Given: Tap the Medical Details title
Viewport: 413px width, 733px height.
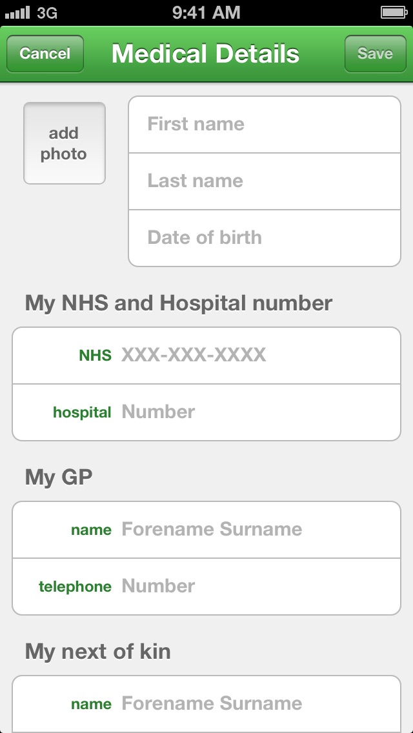Looking at the screenshot, I should pos(205,54).
